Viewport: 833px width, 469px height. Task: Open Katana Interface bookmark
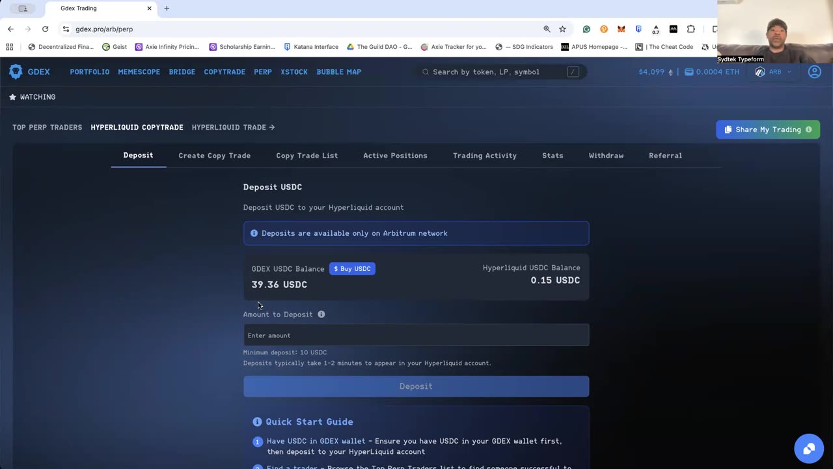[311, 47]
